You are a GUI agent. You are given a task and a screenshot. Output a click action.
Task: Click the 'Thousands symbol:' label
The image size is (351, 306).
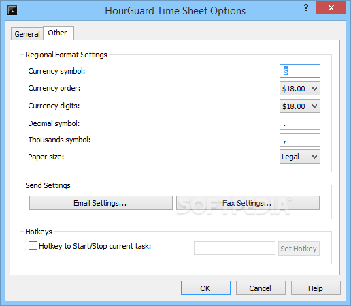(59, 140)
